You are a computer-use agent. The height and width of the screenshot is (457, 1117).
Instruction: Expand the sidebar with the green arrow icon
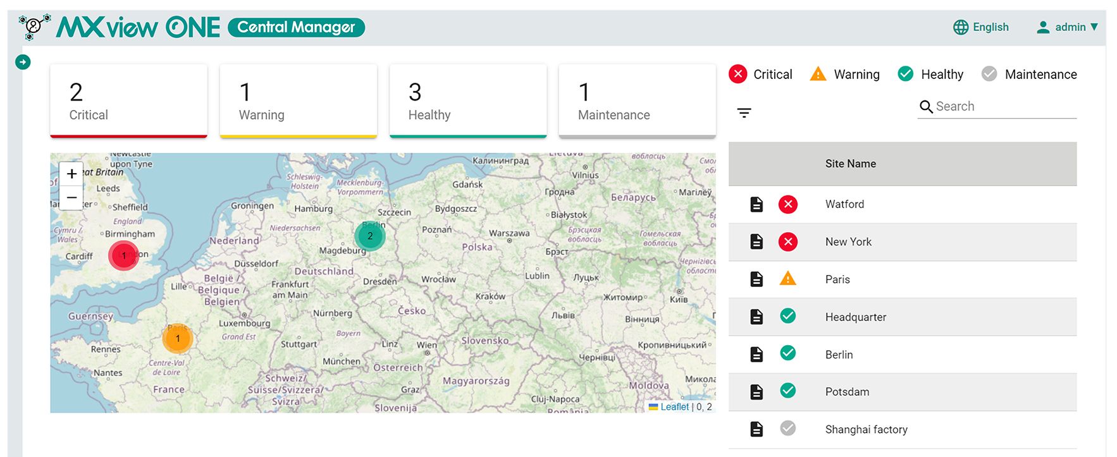(23, 62)
